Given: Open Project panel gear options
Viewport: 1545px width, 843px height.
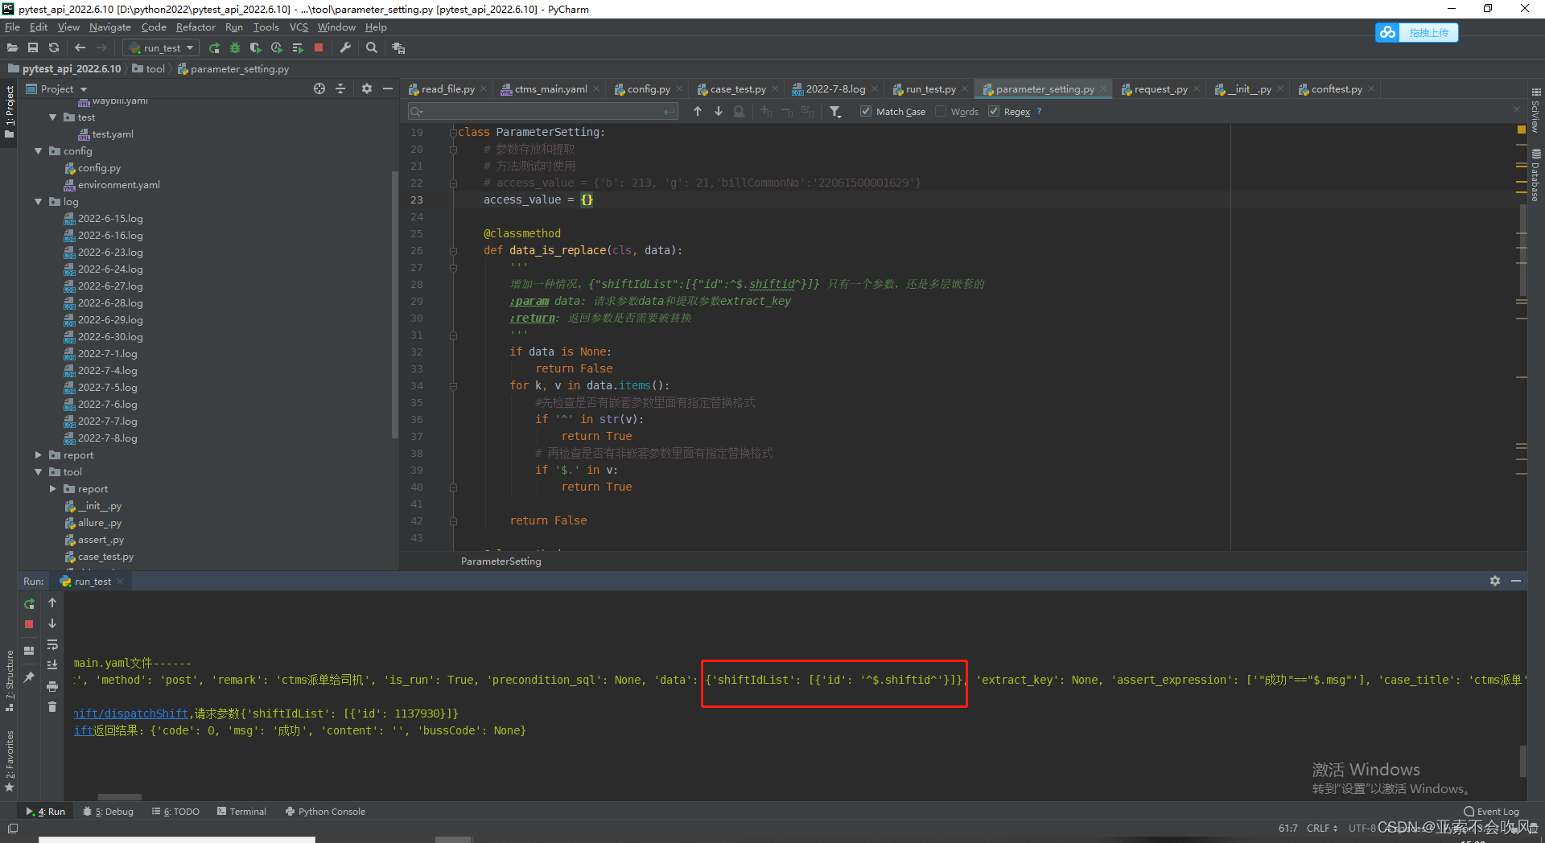Looking at the screenshot, I should (367, 89).
